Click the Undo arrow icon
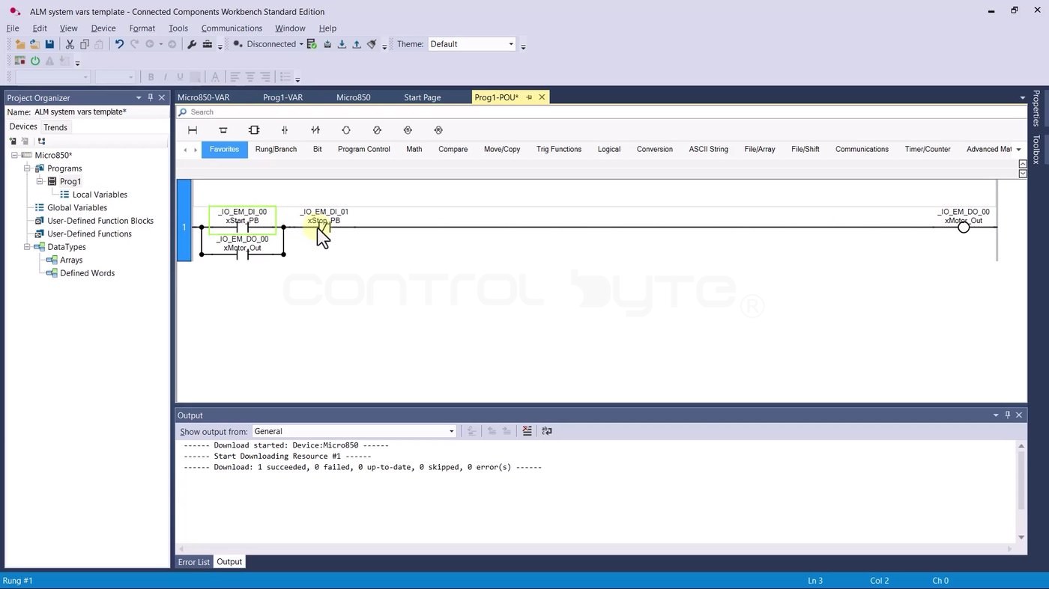 point(119,44)
